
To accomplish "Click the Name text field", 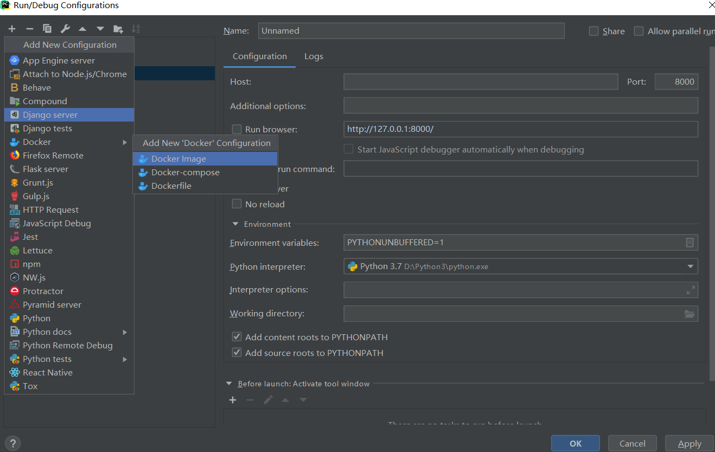I will (411, 31).
